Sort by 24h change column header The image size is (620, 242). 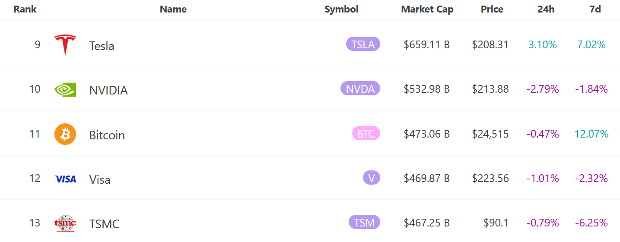[546, 9]
